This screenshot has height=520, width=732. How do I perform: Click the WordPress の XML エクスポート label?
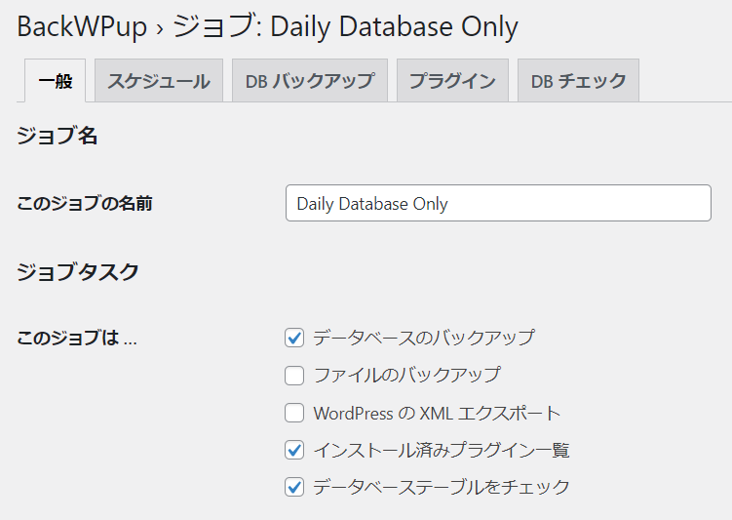point(437,413)
